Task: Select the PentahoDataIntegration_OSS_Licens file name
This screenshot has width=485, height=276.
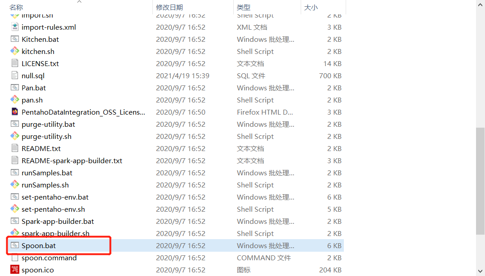Action: click(x=83, y=112)
